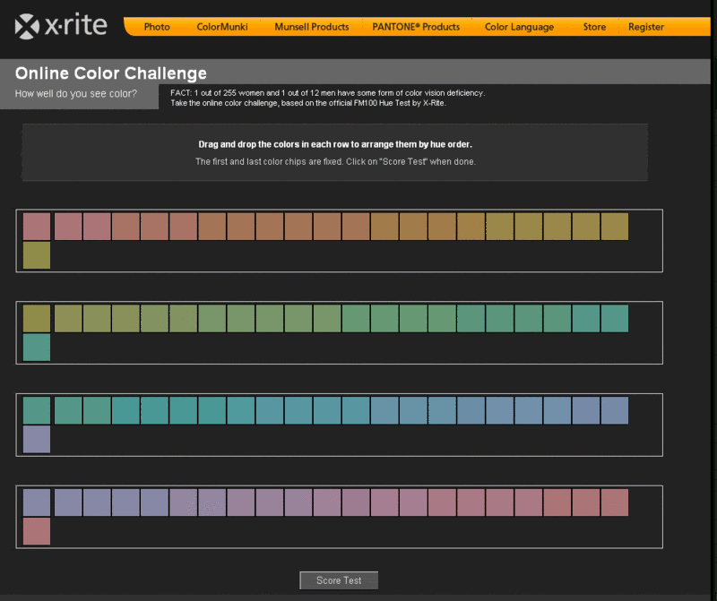Viewport: 717px width, 601px height.
Task: Open the PANTONE Products menu
Action: [x=415, y=27]
